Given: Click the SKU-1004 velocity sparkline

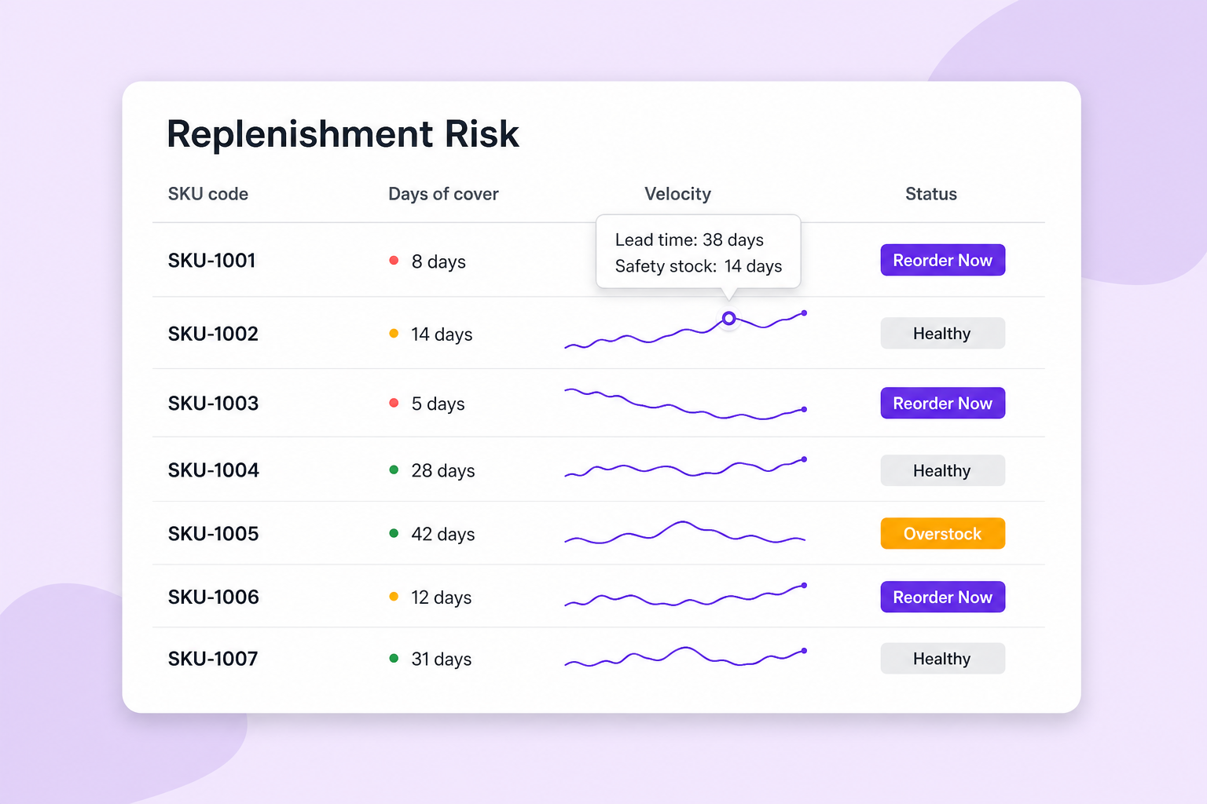Looking at the screenshot, I should tap(685, 468).
